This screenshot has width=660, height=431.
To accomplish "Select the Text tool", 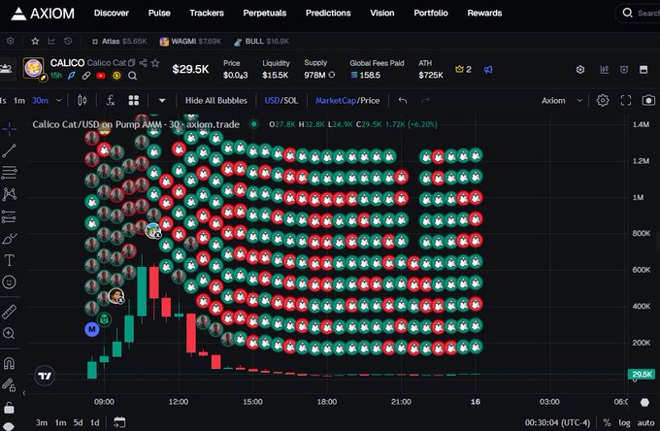I will pyautogui.click(x=10, y=260).
